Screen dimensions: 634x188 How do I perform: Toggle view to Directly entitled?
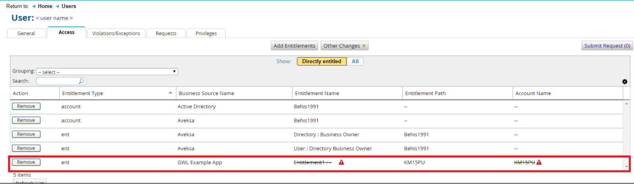pyautogui.click(x=321, y=61)
